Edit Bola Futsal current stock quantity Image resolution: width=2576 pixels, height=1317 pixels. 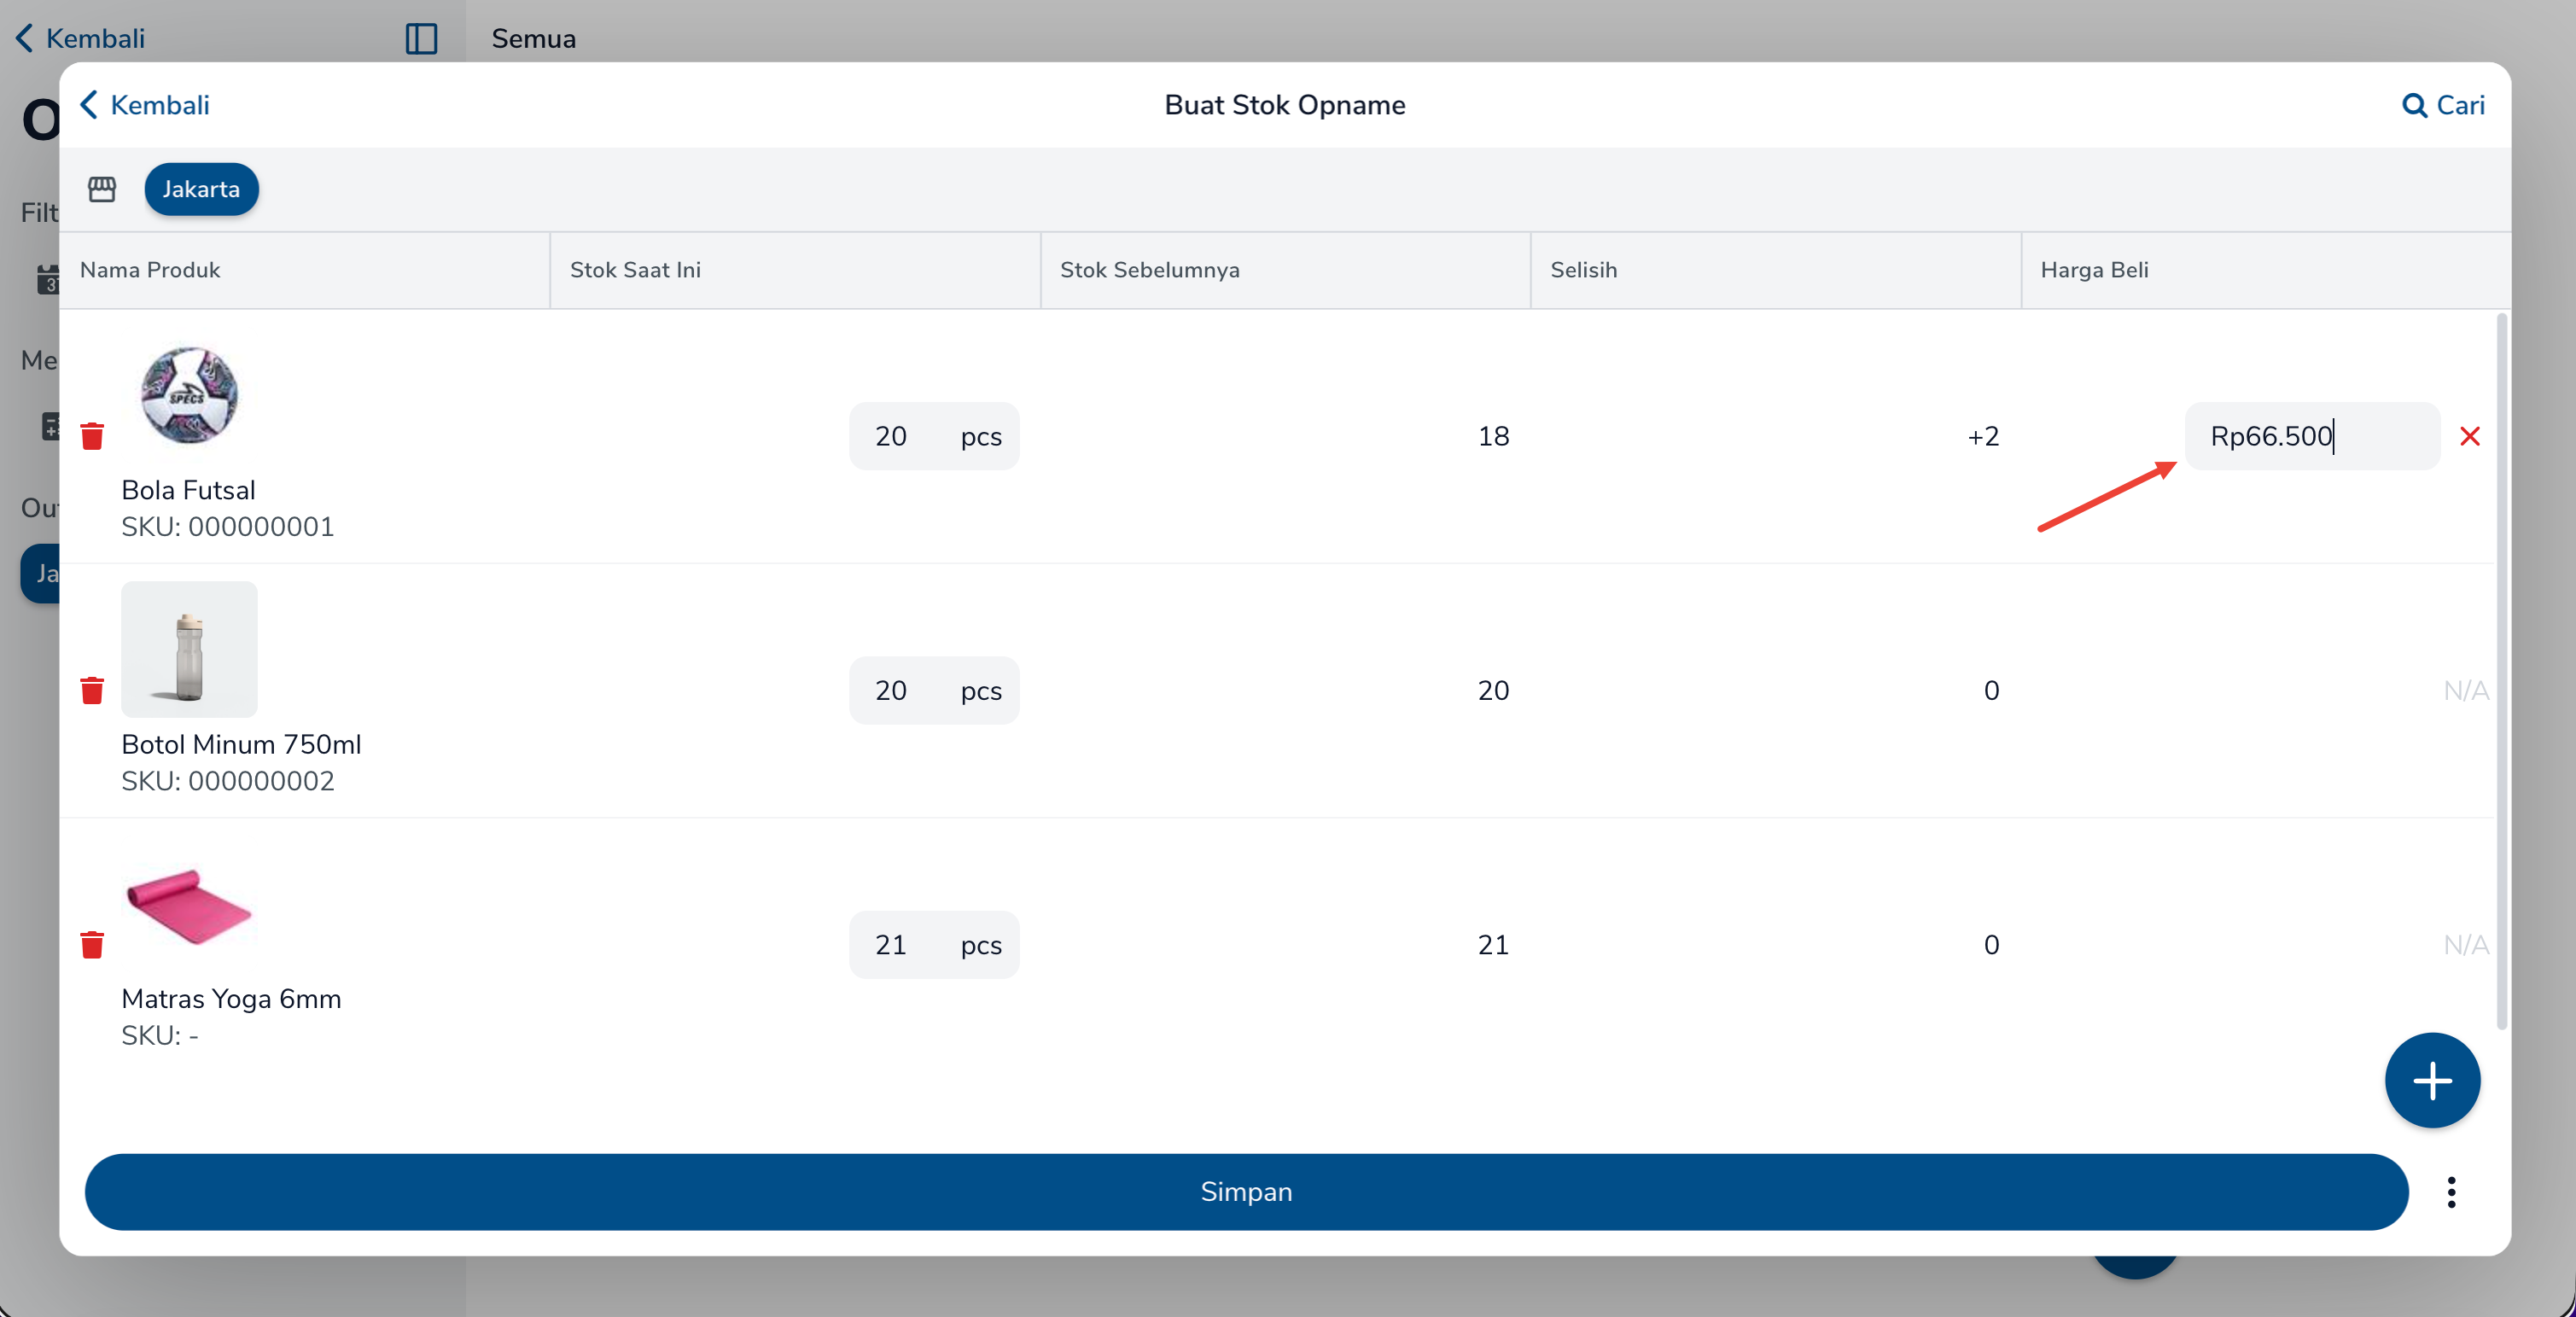click(x=934, y=436)
